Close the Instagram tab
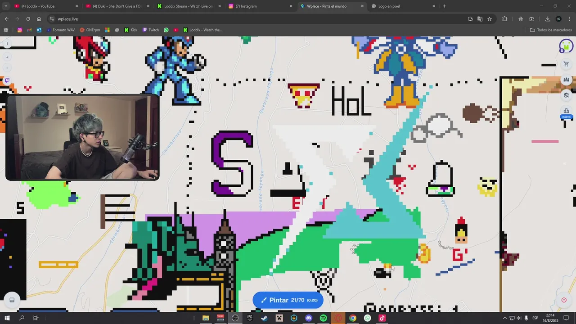Screen dimensions: 576x324 291,6
